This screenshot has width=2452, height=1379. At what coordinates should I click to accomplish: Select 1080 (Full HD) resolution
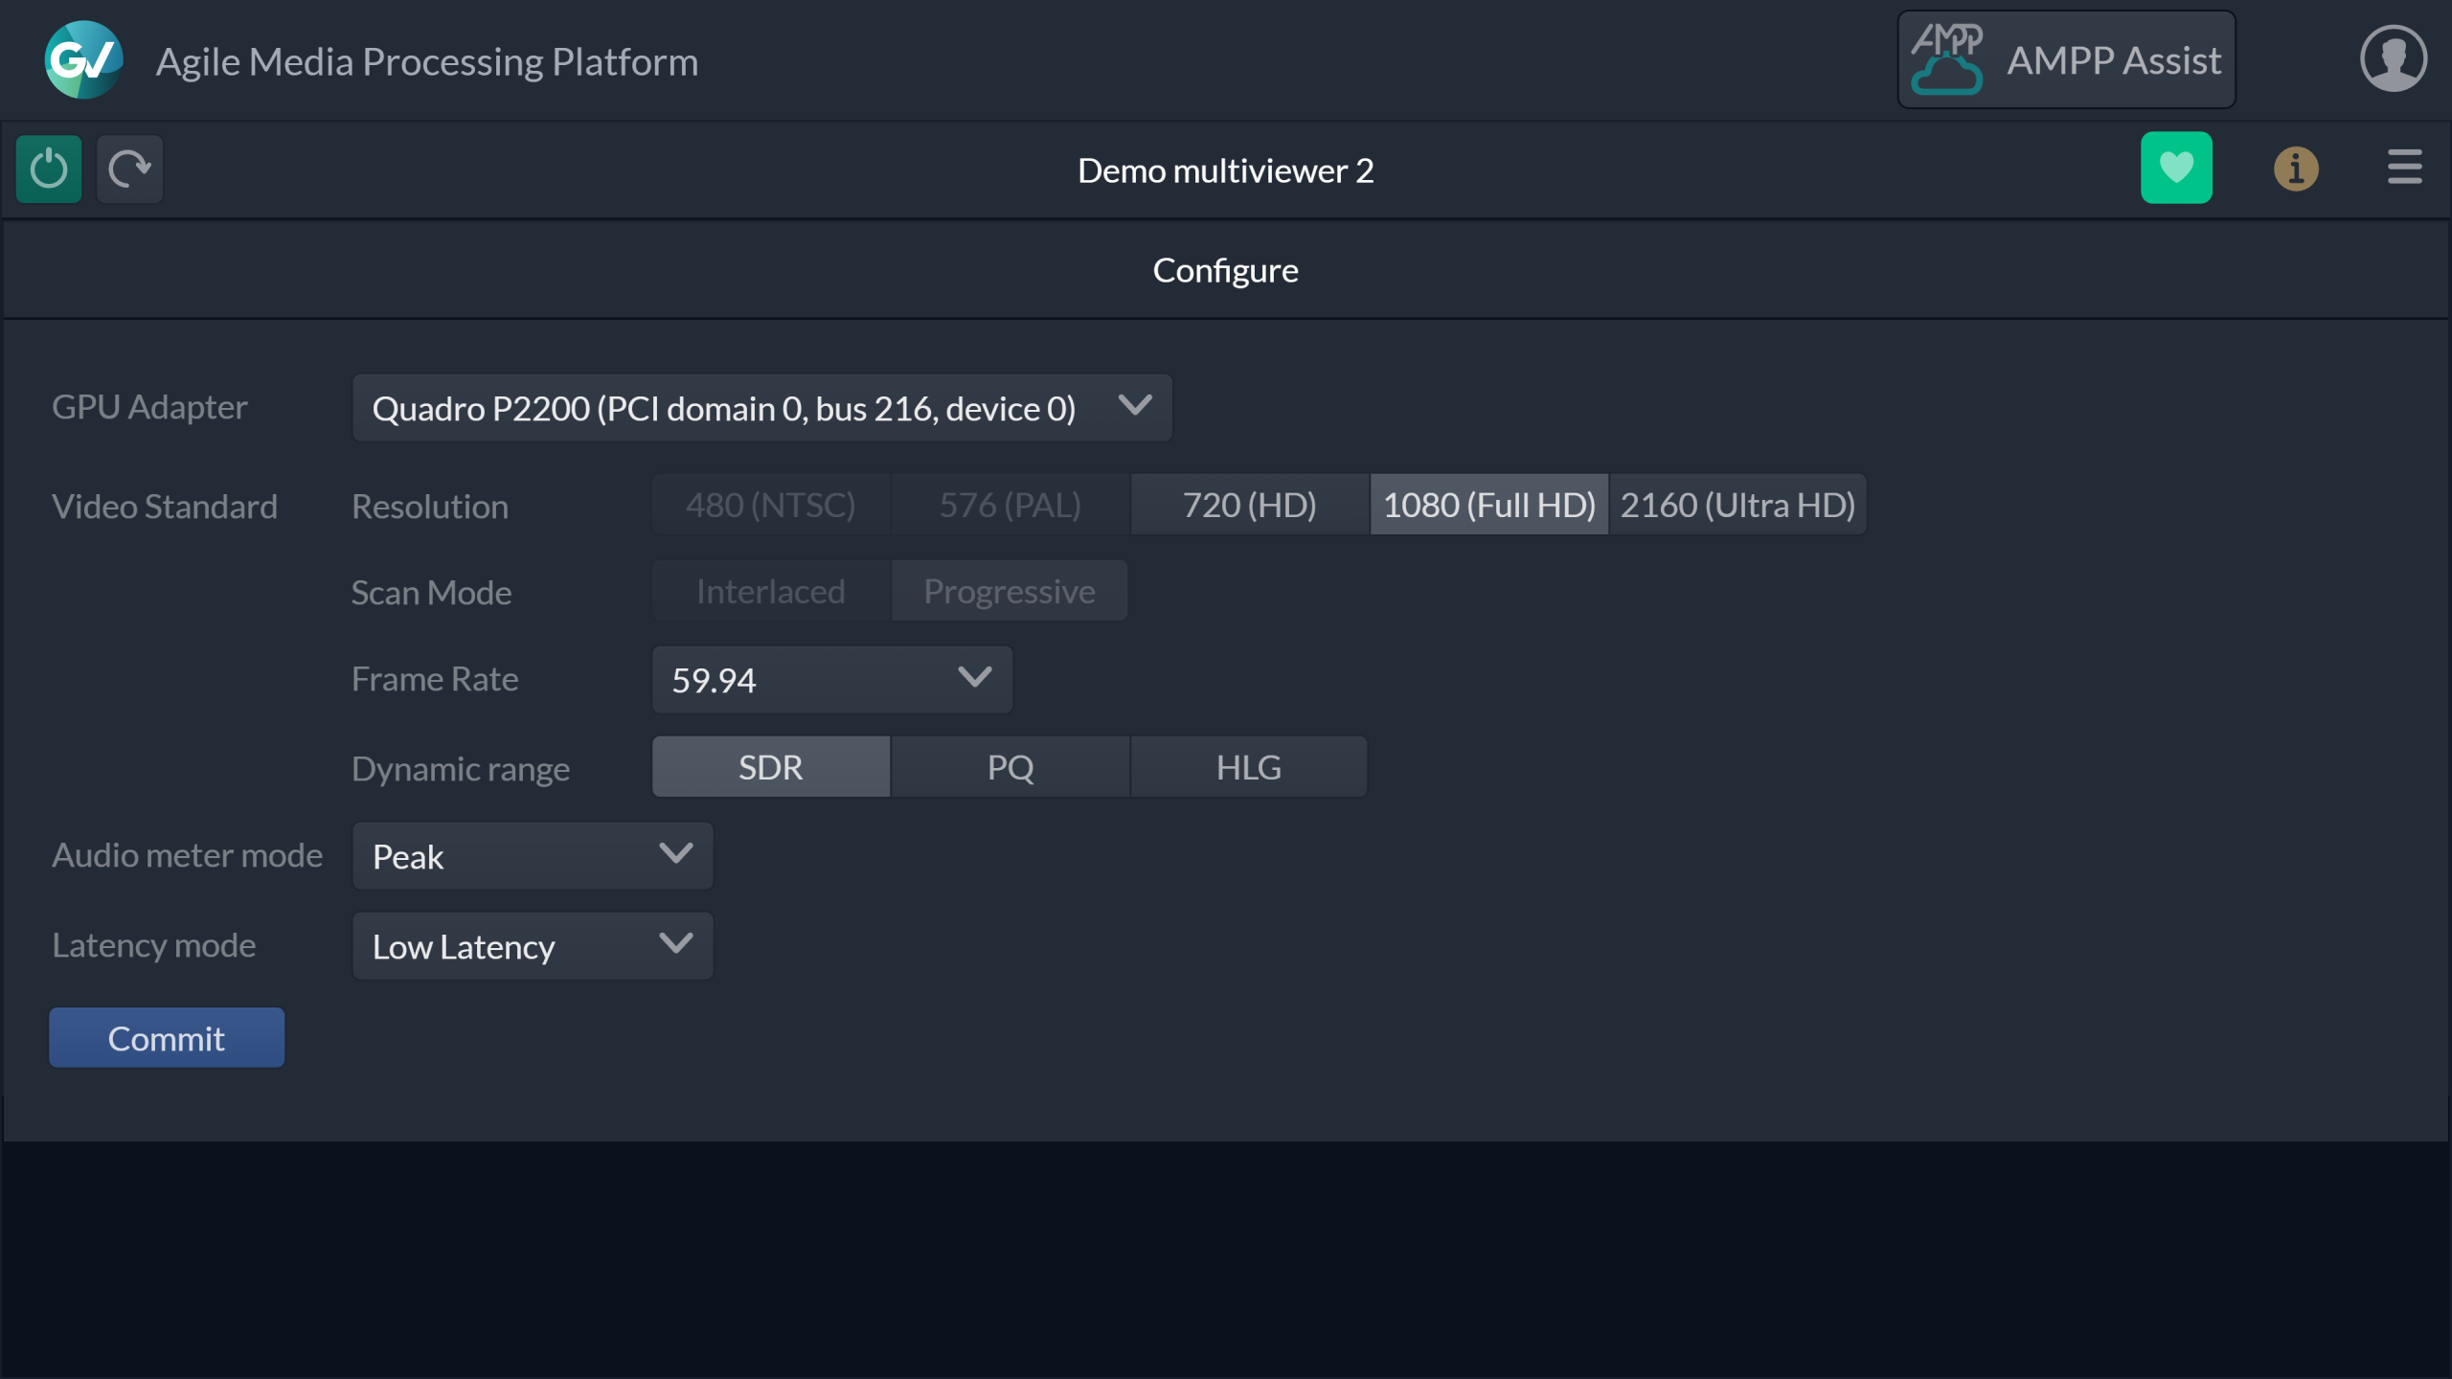(x=1489, y=505)
